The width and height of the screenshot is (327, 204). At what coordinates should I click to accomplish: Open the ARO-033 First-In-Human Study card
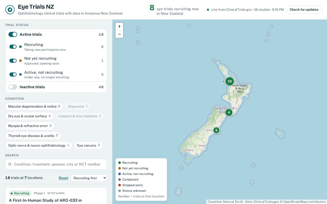[56, 196]
